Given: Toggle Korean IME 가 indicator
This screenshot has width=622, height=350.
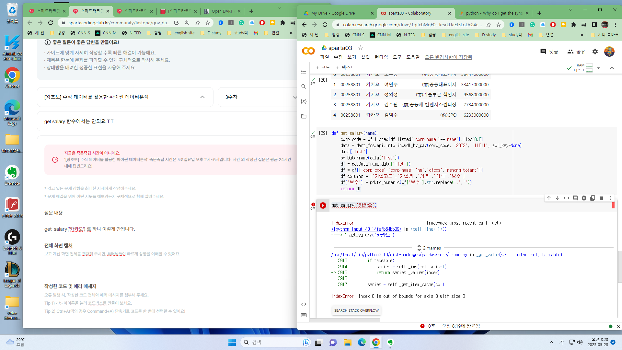Looking at the screenshot, I should pos(562,342).
